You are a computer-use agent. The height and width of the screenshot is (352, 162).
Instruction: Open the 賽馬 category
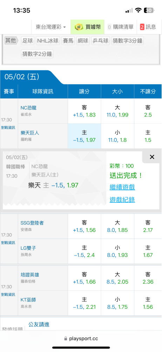click(68, 41)
